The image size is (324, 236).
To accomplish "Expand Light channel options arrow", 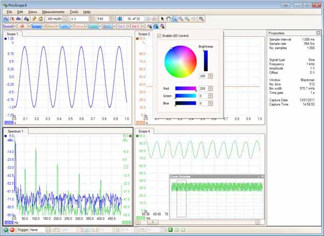I will click(x=100, y=26).
